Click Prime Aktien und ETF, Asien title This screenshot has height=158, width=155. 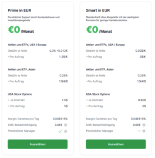pyautogui.click(x=22, y=69)
